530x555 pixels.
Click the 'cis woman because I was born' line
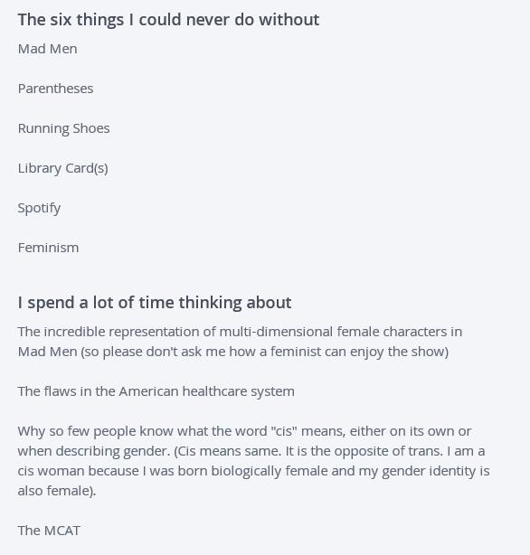pyautogui.click(x=253, y=471)
